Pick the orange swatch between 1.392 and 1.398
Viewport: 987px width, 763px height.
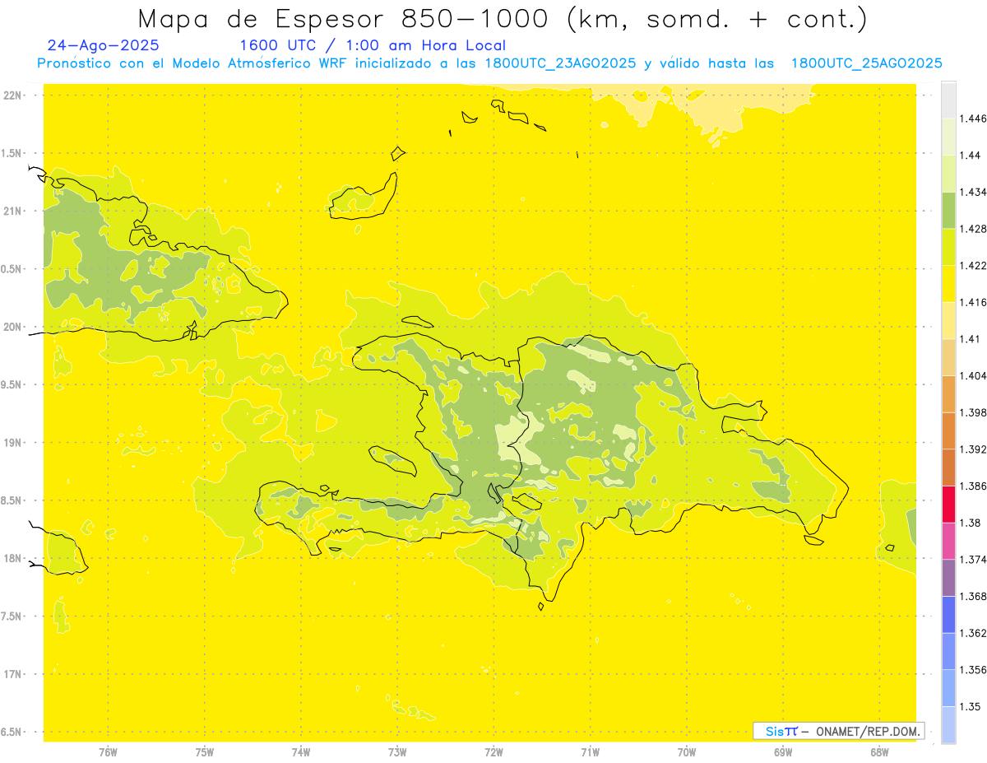tap(948, 430)
